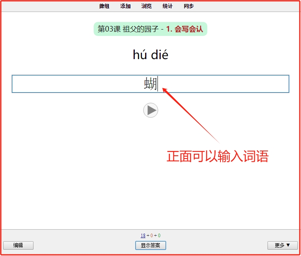301x256 pixels.
Task: Click the 同步 sync menu item
Action: click(x=189, y=6)
